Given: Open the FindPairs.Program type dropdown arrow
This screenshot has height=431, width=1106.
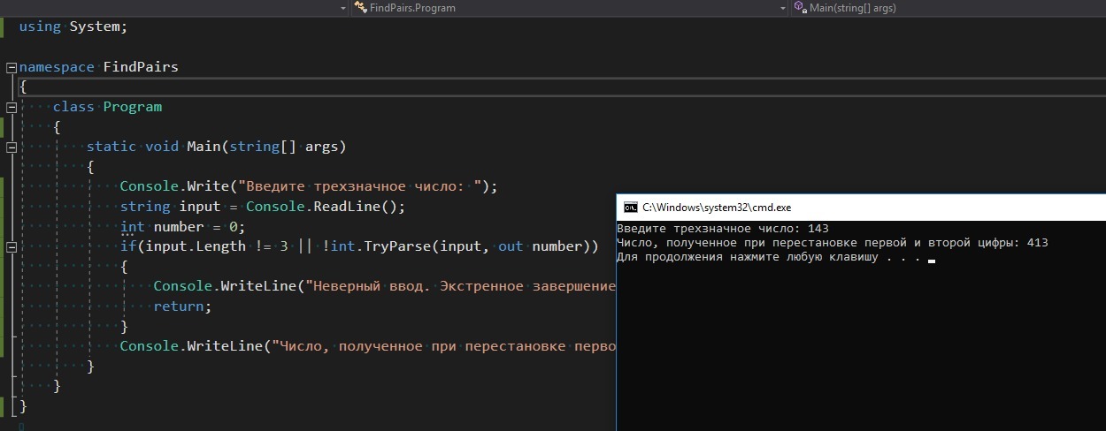Looking at the screenshot, I should click(783, 8).
